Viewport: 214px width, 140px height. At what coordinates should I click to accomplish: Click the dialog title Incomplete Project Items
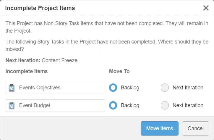40,8
